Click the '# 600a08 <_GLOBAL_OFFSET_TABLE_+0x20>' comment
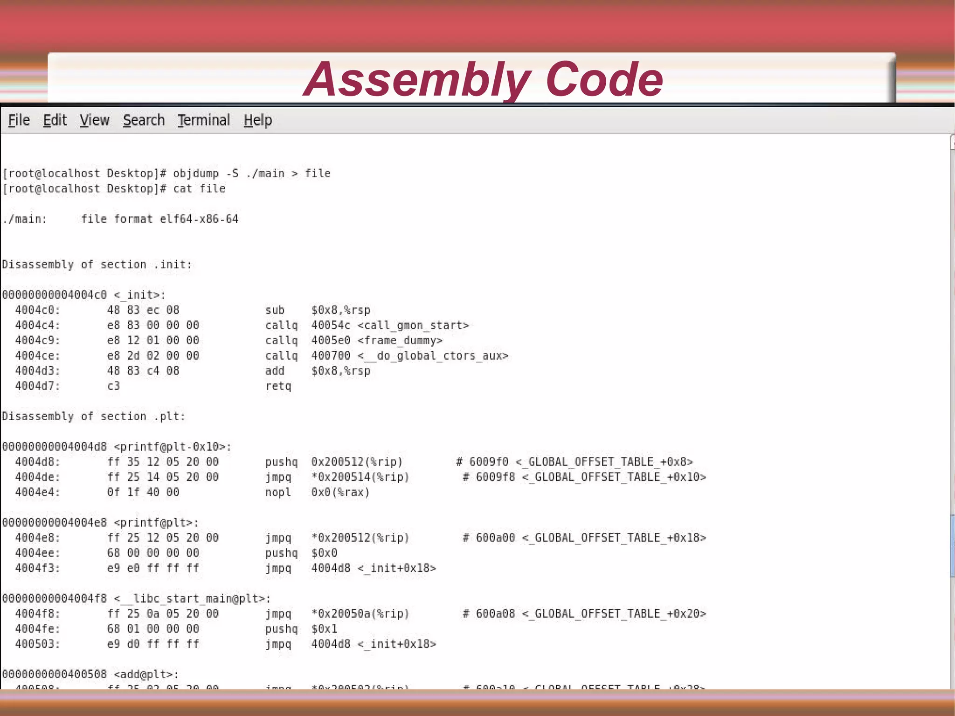The width and height of the screenshot is (955, 716). point(584,613)
